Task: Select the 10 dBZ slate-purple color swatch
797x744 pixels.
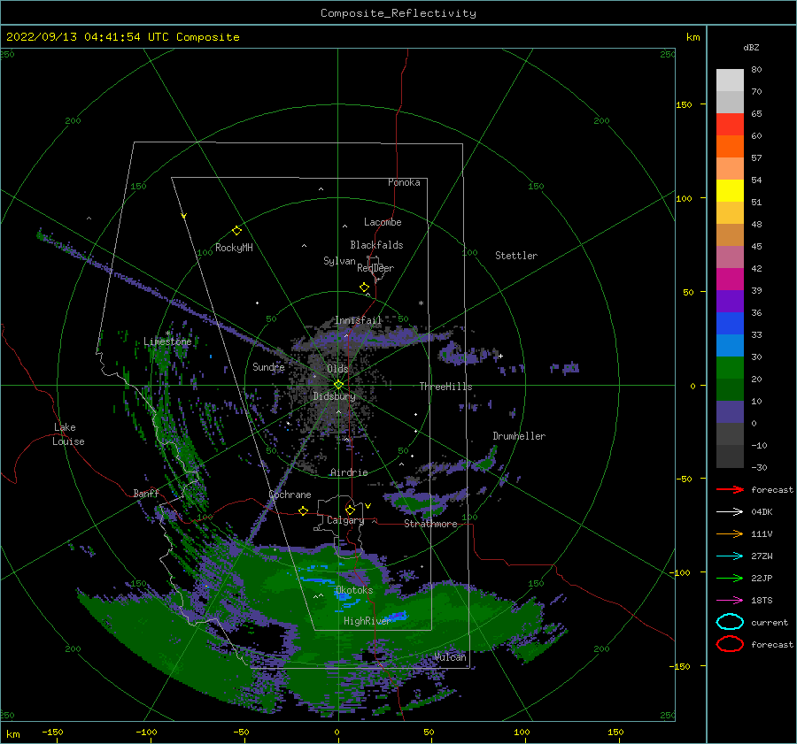Action: pos(730,412)
